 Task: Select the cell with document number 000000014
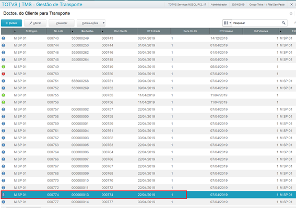click(x=80, y=202)
